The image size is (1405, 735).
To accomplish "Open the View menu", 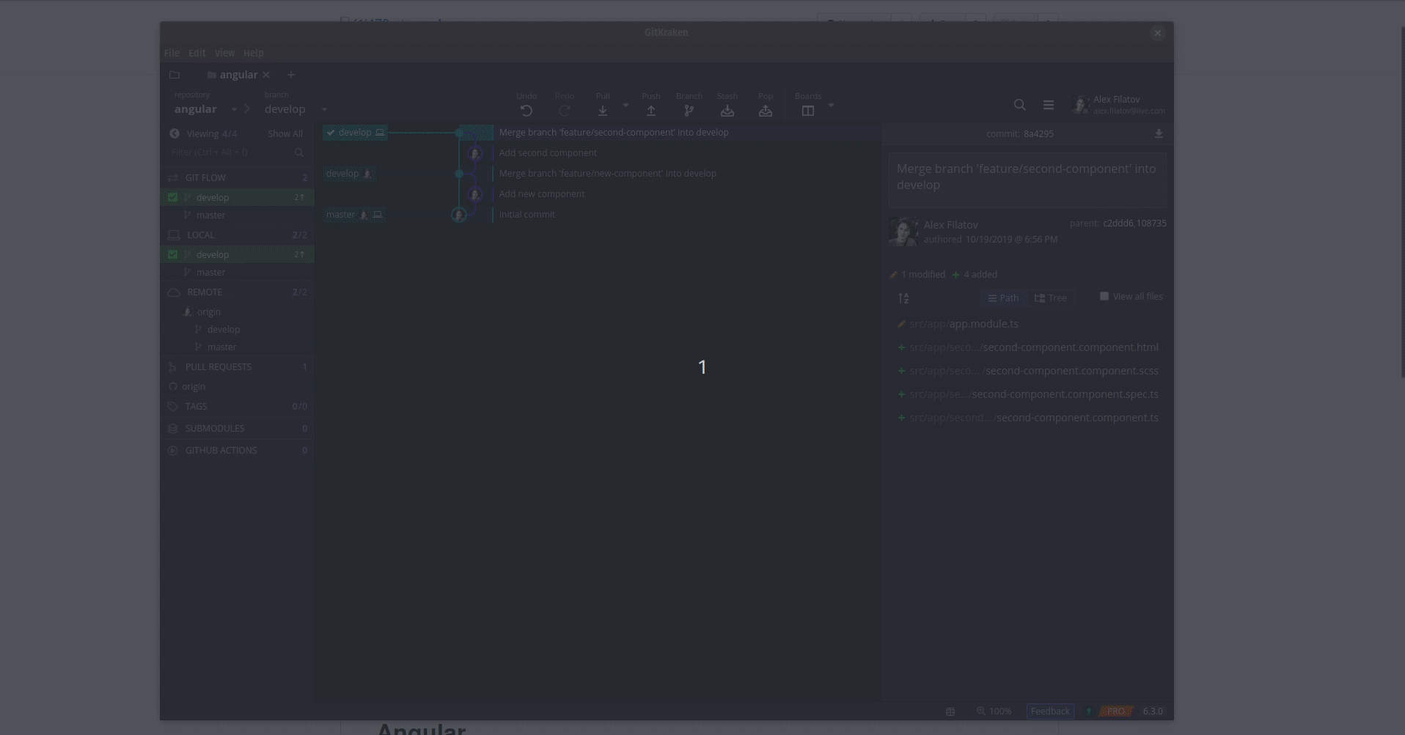I will [x=224, y=53].
